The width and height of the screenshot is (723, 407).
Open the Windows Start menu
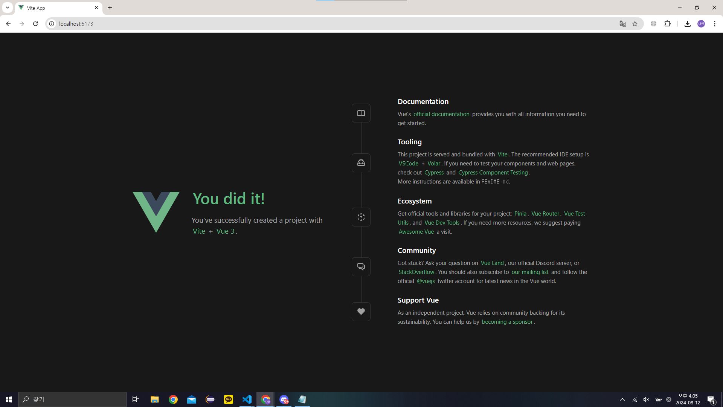(x=9, y=399)
